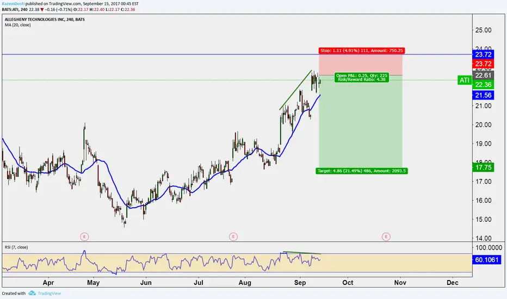507x299 pixels.
Task: Click the Nov label on time axis
Action: [x=400, y=283]
